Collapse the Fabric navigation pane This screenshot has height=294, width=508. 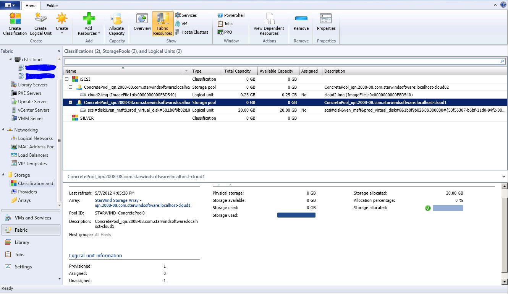coord(59,51)
